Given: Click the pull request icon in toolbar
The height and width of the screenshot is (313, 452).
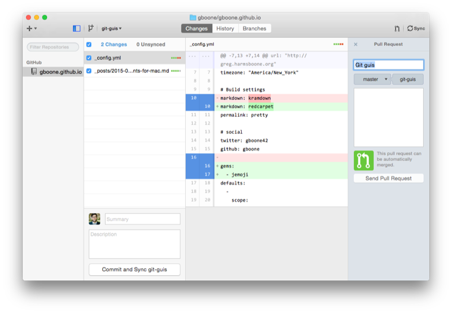Looking at the screenshot, I should tap(397, 28).
